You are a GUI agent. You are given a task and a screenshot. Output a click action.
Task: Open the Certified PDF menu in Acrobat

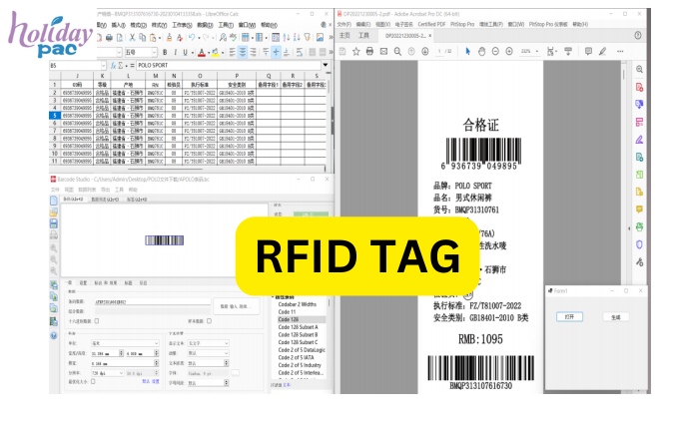click(x=431, y=24)
